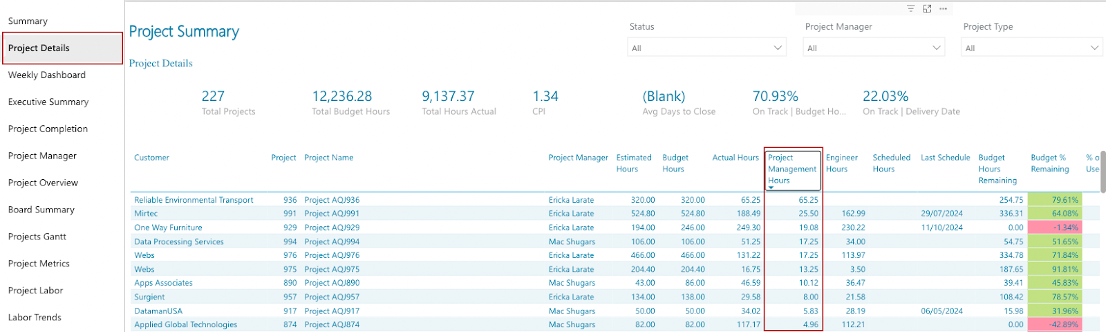Click customer One Way Furniture
The height and width of the screenshot is (332, 1106).
point(168,228)
